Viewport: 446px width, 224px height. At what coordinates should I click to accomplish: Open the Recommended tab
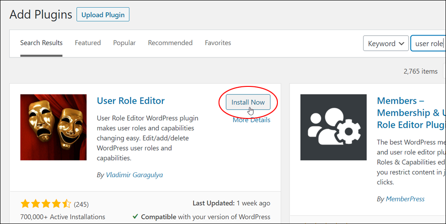pos(170,43)
